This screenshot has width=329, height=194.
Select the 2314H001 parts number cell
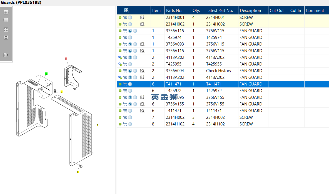(178, 17)
